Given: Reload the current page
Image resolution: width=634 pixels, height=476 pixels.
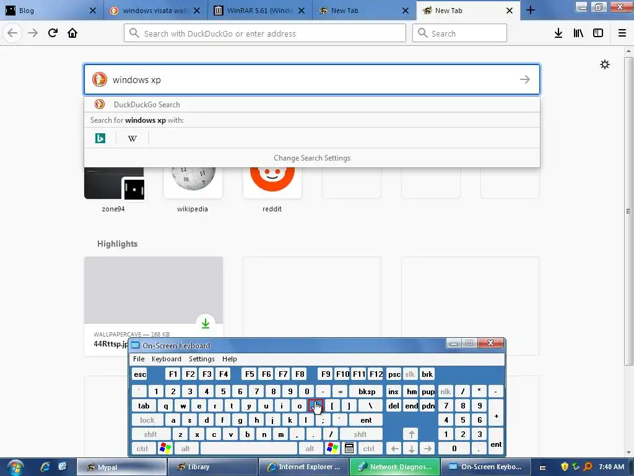Looking at the screenshot, I should coord(53,33).
